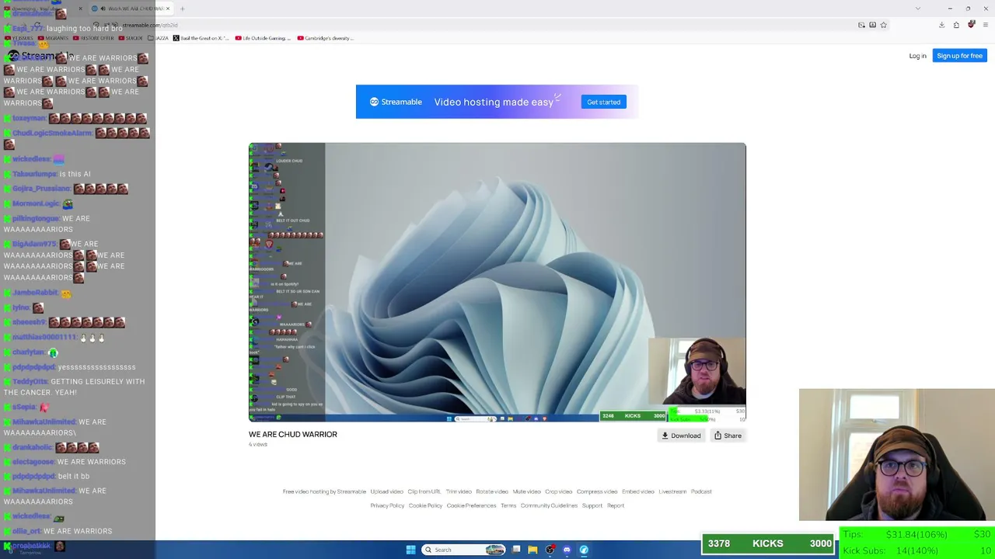Open the Embed video footer link
The image size is (995, 559).
pyautogui.click(x=638, y=491)
